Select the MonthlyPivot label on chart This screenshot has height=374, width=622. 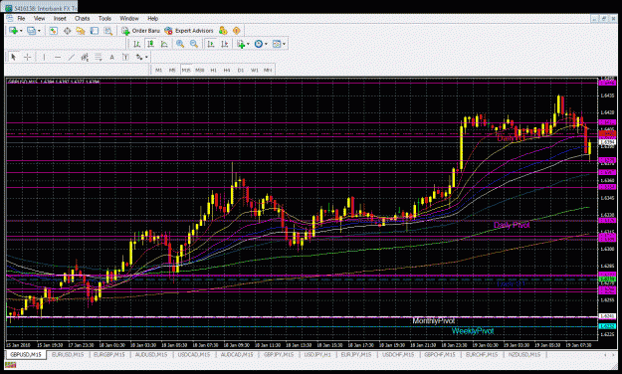(433, 321)
